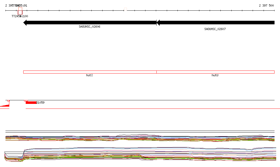Screen dimensions: 280x167
Task: Click the SAOUHSC_02606 gene arrow
Action: [x=90, y=23]
